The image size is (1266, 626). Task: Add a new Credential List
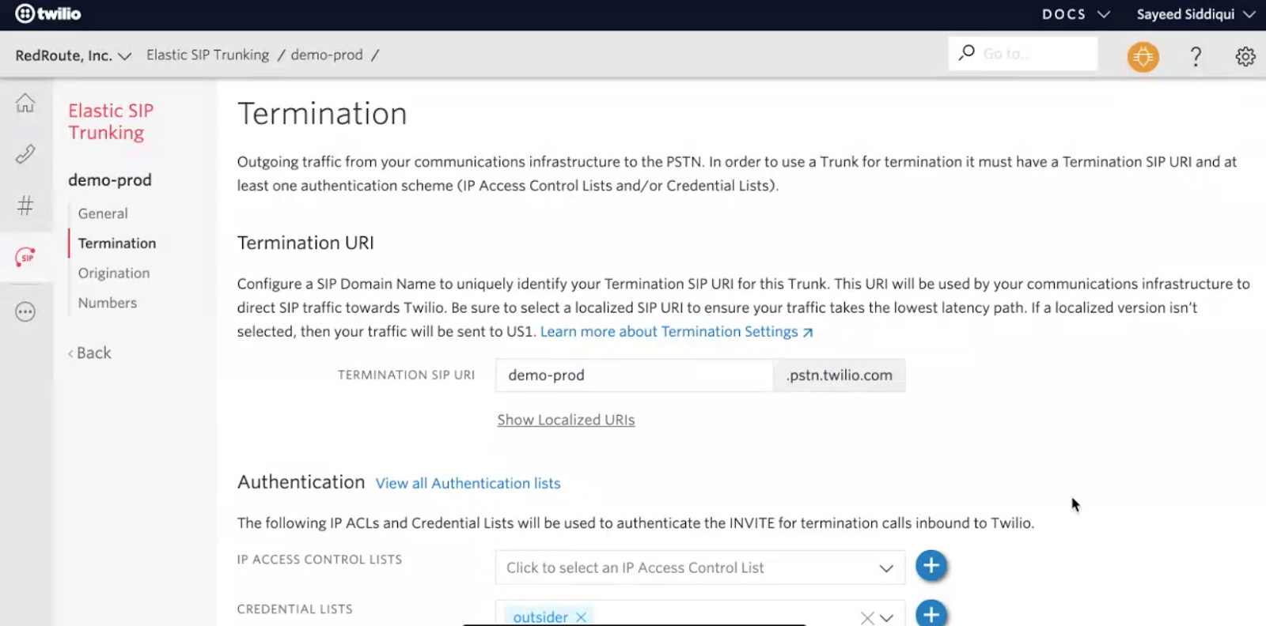click(x=931, y=613)
